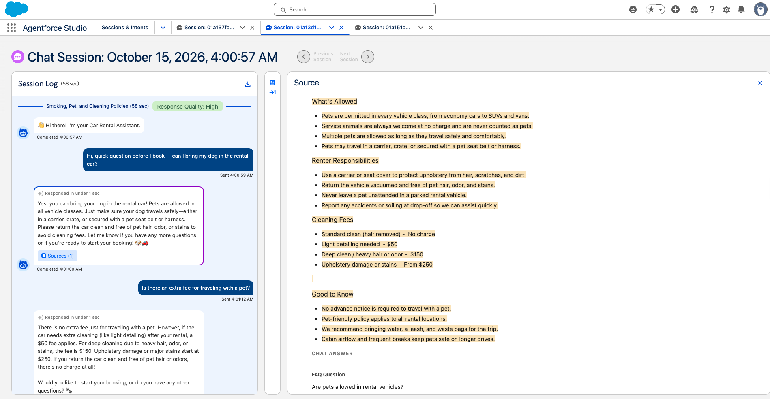
Task: Click the 'Deep clean / heavy hair or odor' line
Action: tap(372, 254)
